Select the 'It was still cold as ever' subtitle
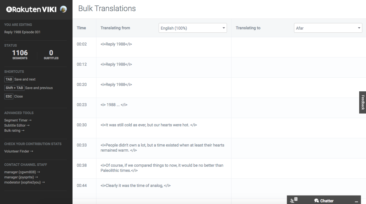 tap(149, 125)
